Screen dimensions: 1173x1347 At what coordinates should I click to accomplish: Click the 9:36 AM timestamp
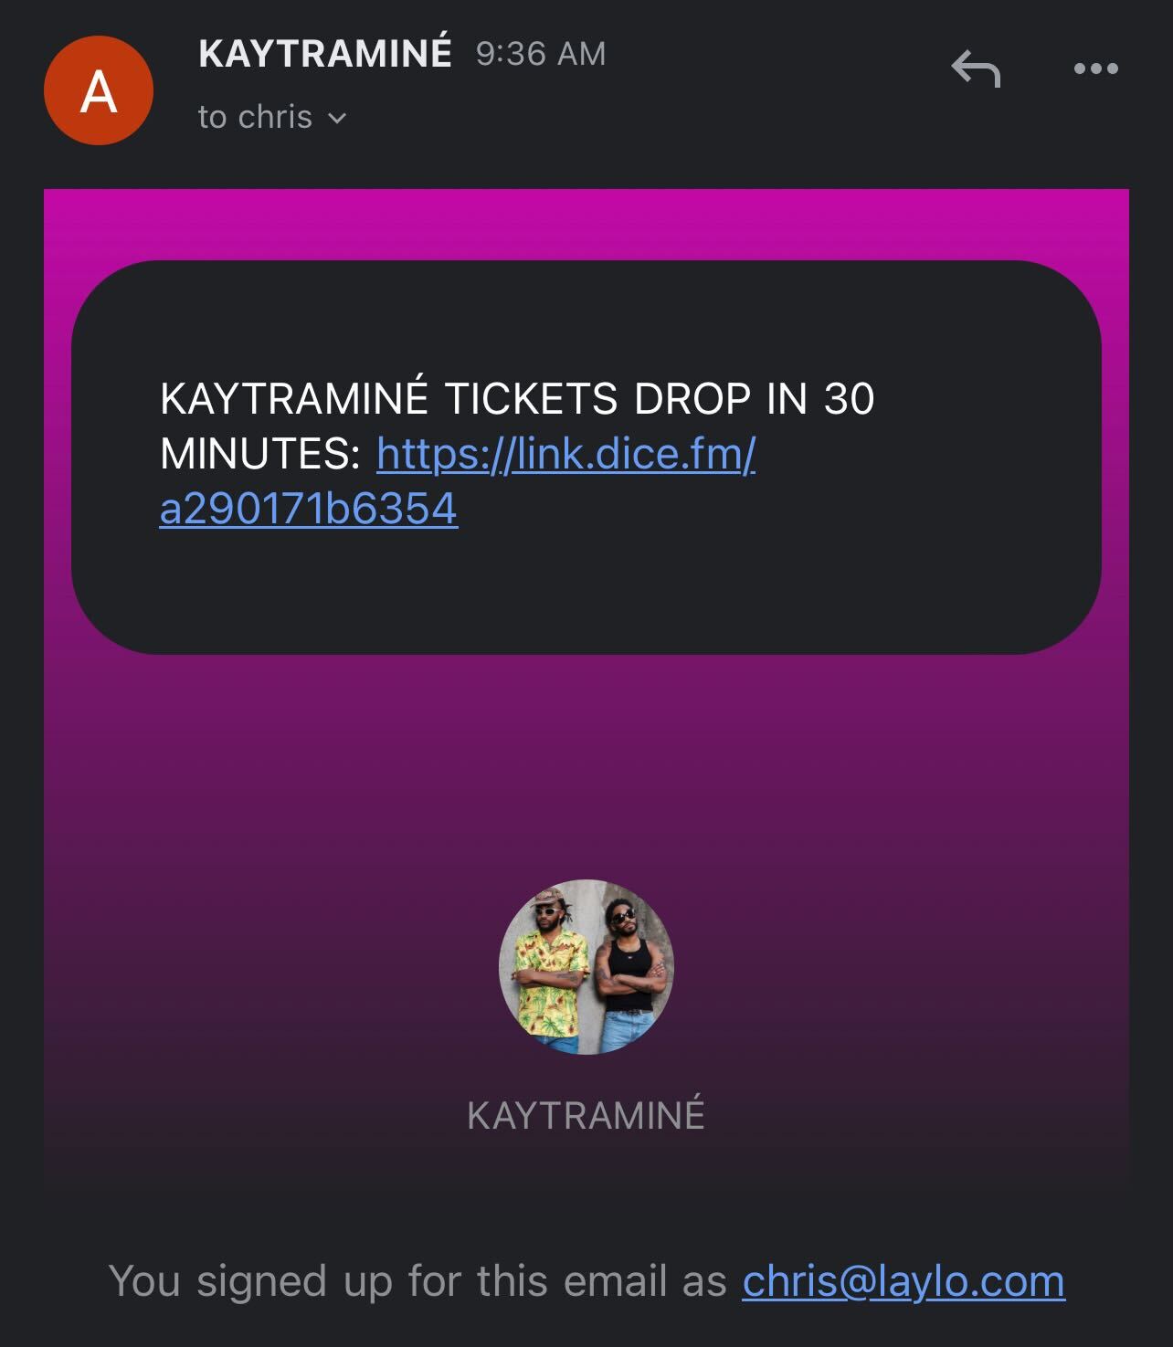pyautogui.click(x=541, y=54)
